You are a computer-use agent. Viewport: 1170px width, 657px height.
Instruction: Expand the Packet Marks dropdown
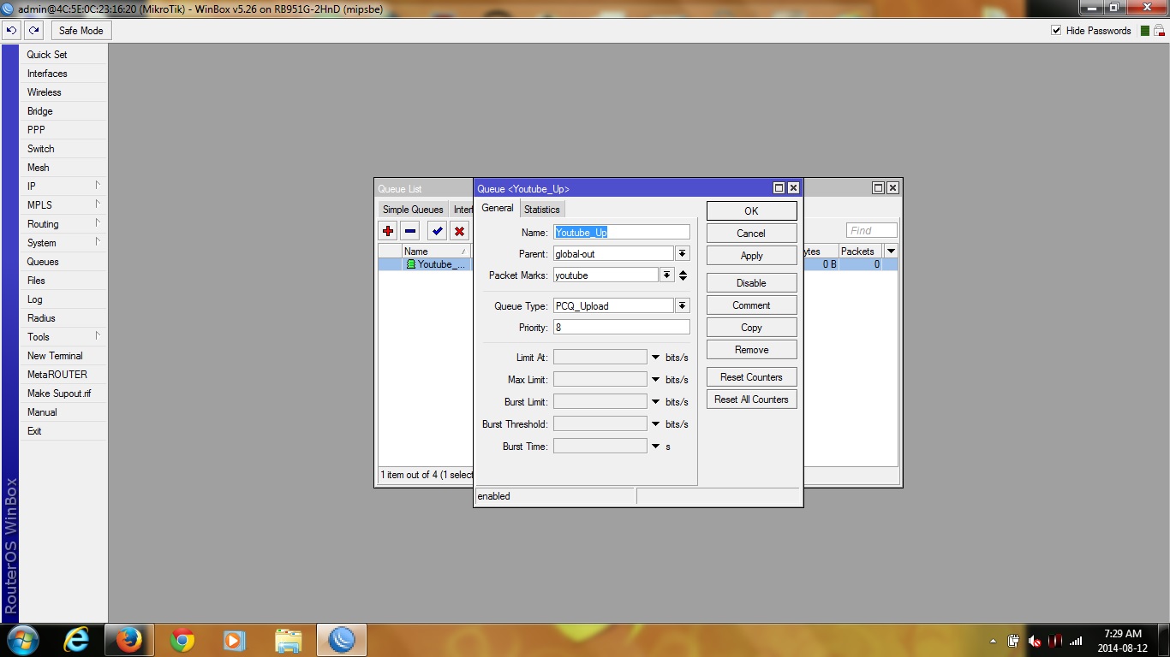(x=666, y=275)
